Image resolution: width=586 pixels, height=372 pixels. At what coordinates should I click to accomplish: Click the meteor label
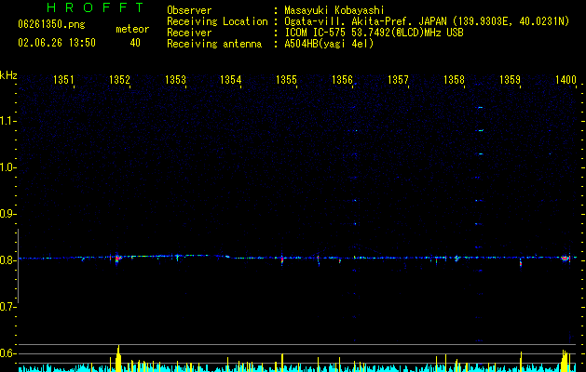pyautogui.click(x=132, y=29)
